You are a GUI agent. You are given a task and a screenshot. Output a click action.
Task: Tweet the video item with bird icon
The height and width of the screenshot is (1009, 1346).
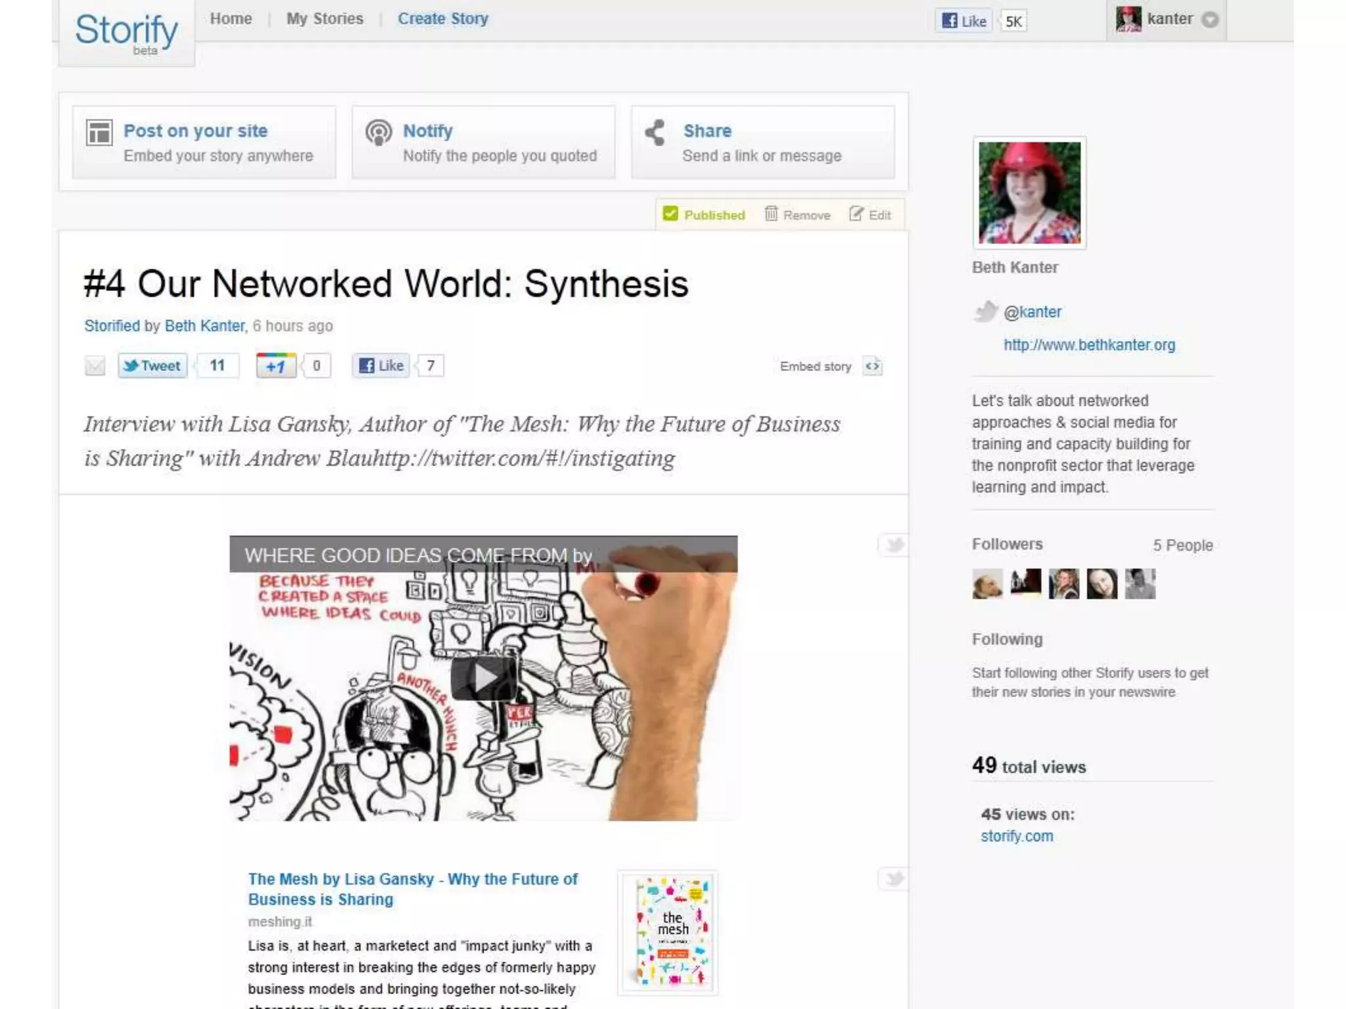pyautogui.click(x=894, y=545)
